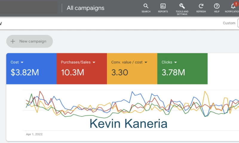Click the plus icon beside New campaign

pos(13,41)
